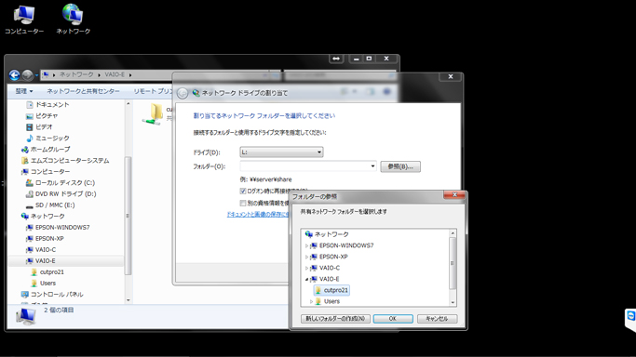The width and height of the screenshot is (636, 357).
Task: Click the browse dialog tree scrollbar thumb
Action: pyautogui.click(x=453, y=263)
